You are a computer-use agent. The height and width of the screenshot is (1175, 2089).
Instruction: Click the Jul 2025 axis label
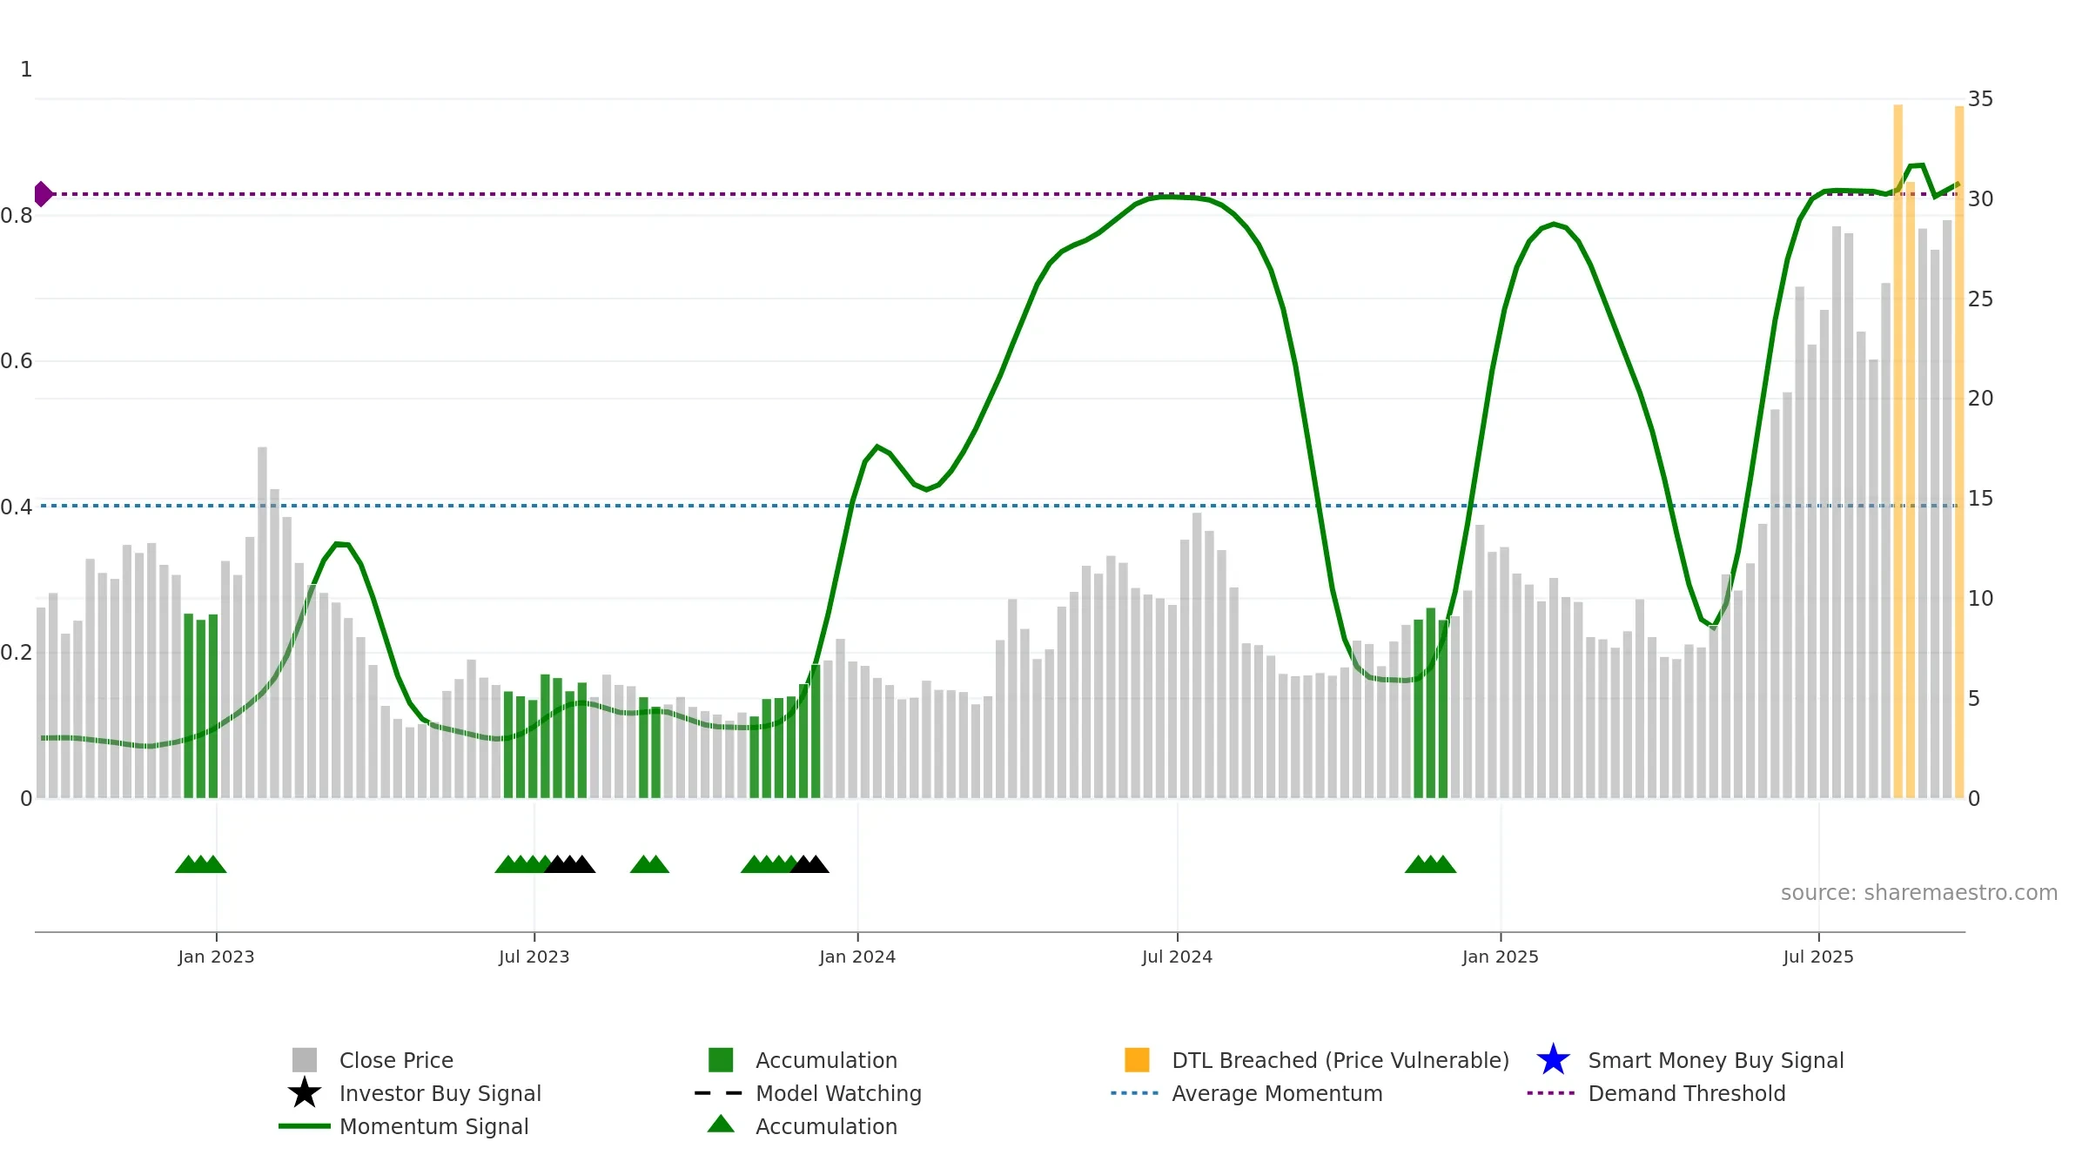(1818, 957)
